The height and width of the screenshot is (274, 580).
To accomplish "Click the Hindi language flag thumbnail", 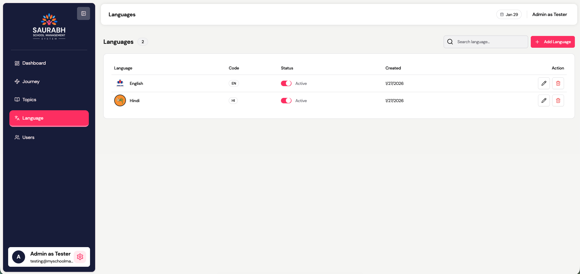I will point(120,101).
